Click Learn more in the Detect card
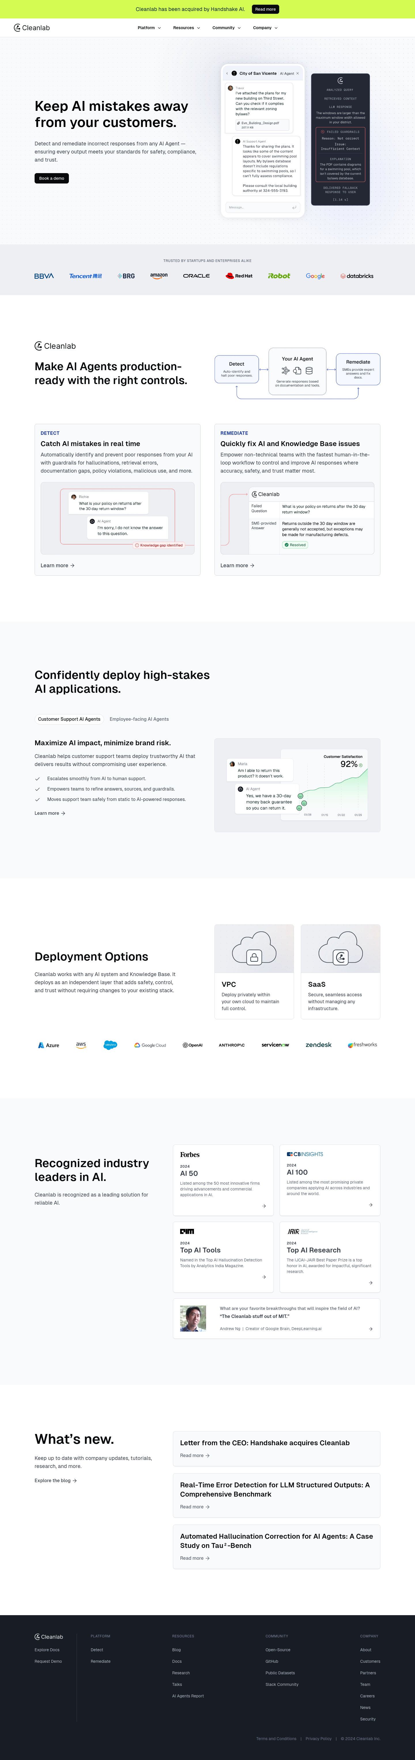 [x=57, y=566]
